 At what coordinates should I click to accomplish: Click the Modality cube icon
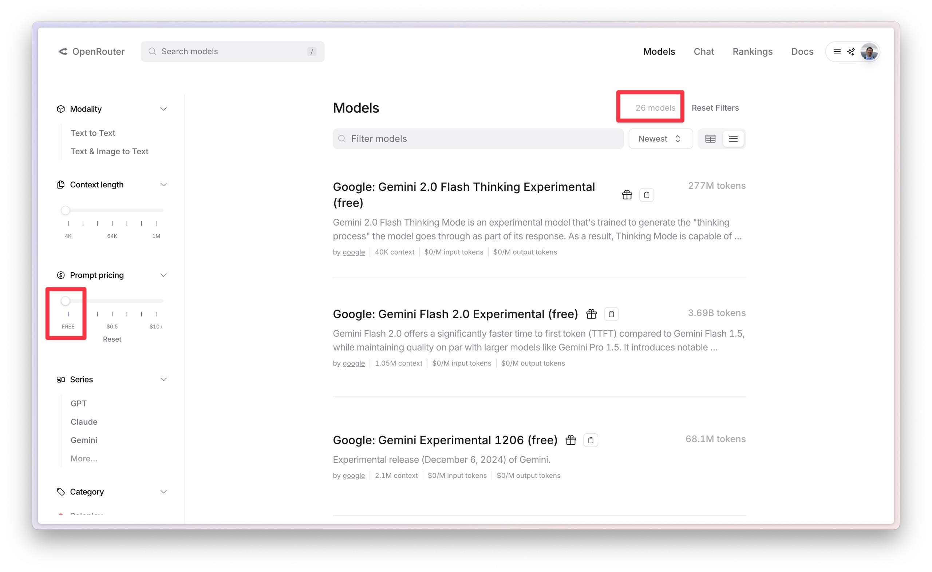pyautogui.click(x=60, y=109)
